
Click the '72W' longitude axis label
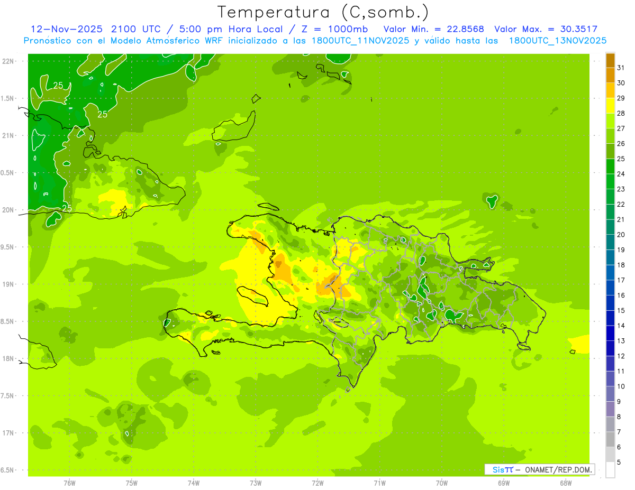point(317,483)
